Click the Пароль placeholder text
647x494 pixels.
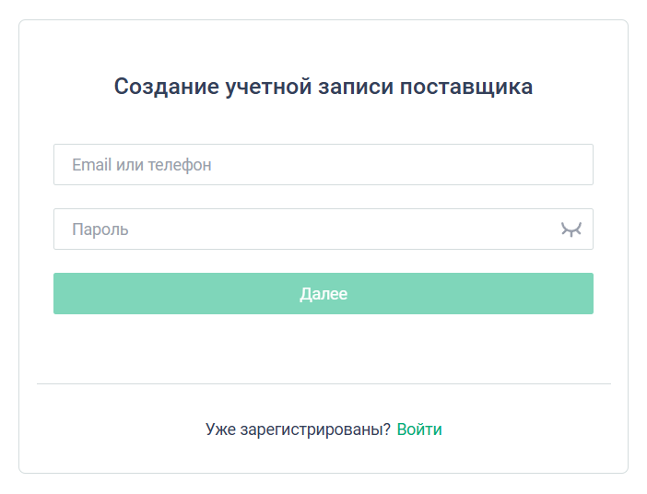pyautogui.click(x=100, y=229)
